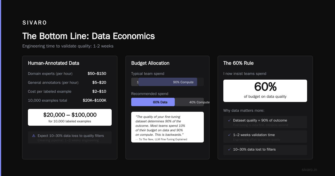The image size is (335, 176).
Task: Click the checkmark beside Dataset quality = 90%
Action: 229,120
